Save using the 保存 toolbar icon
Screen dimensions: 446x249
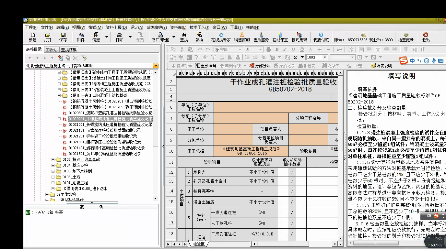[63, 37]
